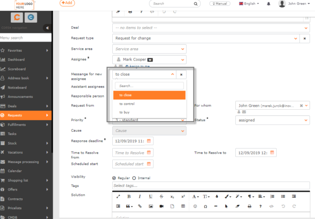Viewport: 315px width, 219px height.
Task: Focus the dropdown Search... field
Action: click(x=149, y=86)
